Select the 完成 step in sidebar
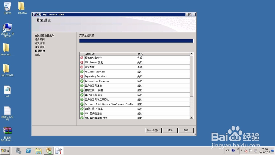The image size is (275, 155). point(37,55)
